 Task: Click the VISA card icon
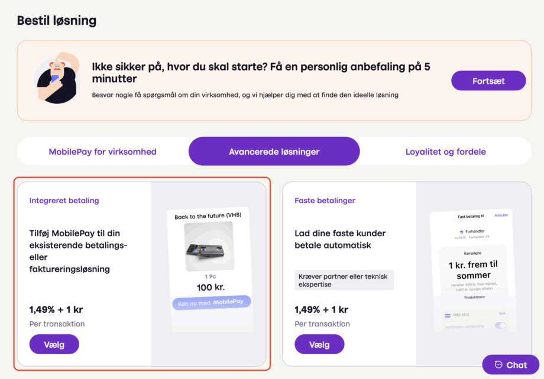448,315
